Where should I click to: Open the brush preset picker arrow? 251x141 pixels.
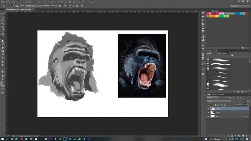13,6
